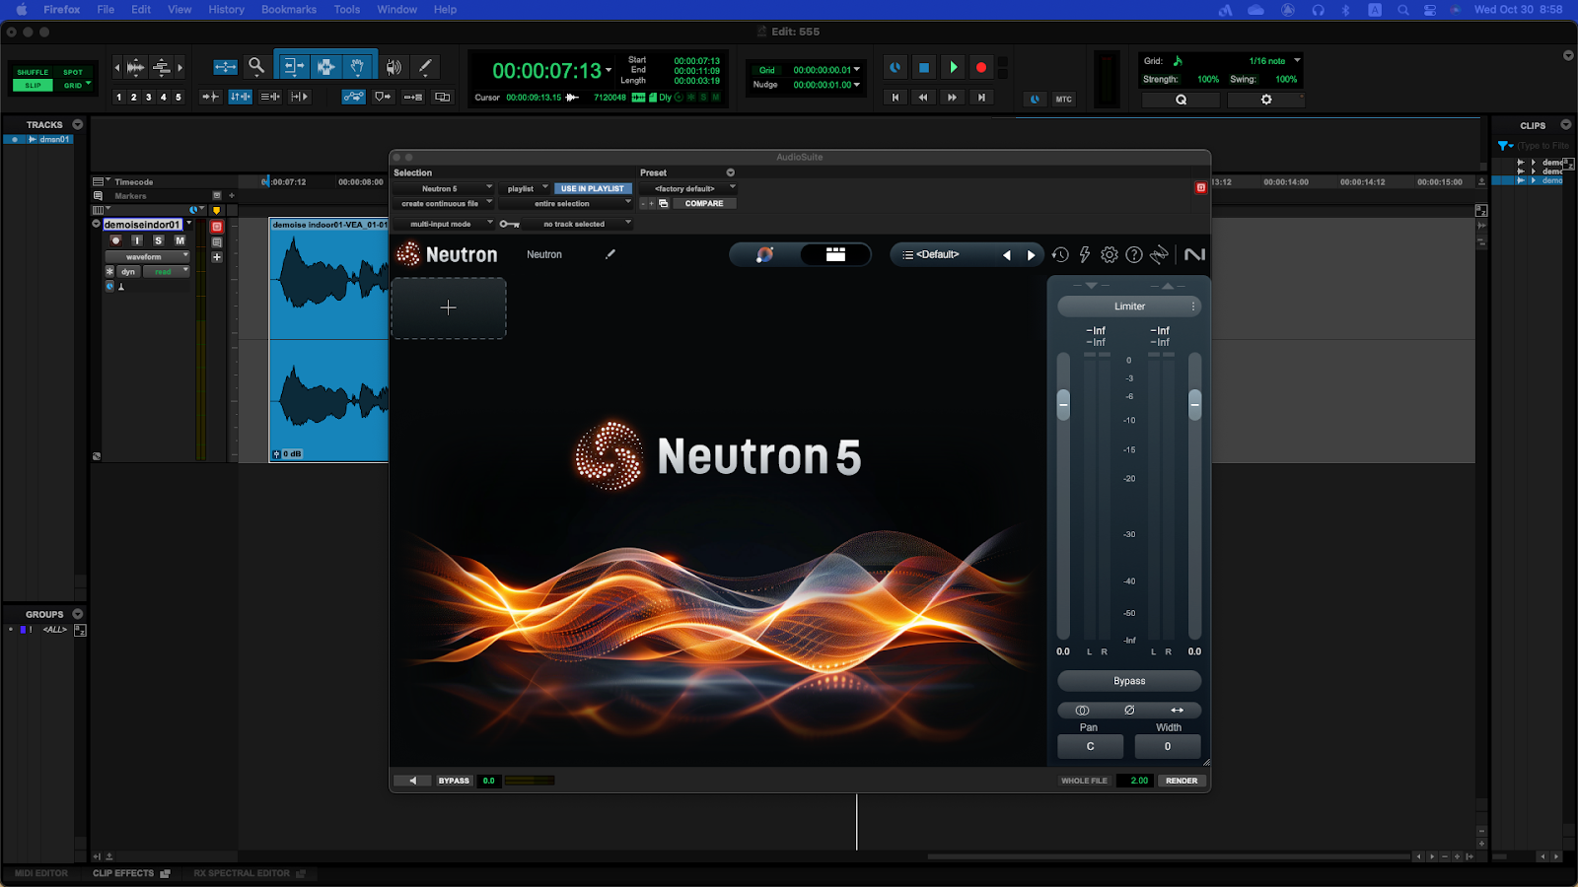Open the Tools menu
Screen dimensions: 1578x887
coord(347,9)
